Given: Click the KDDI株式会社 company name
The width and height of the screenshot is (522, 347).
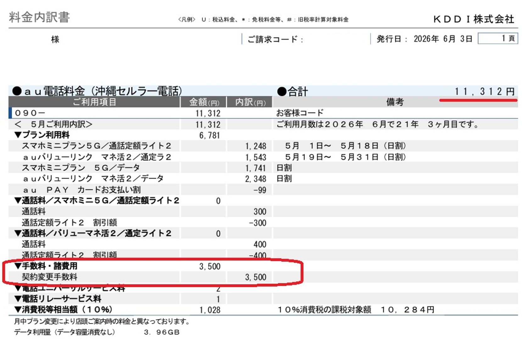Looking at the screenshot, I should tap(474, 19).
